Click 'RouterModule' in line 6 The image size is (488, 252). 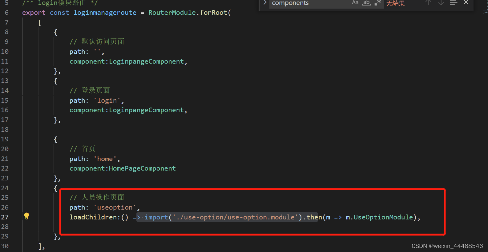(172, 13)
